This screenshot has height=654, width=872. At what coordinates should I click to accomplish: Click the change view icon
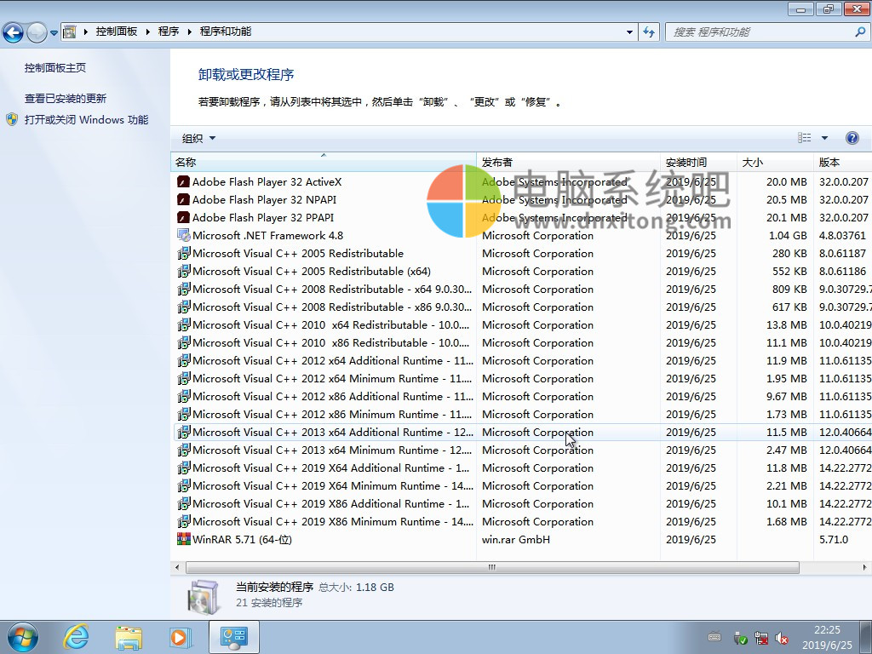(804, 138)
